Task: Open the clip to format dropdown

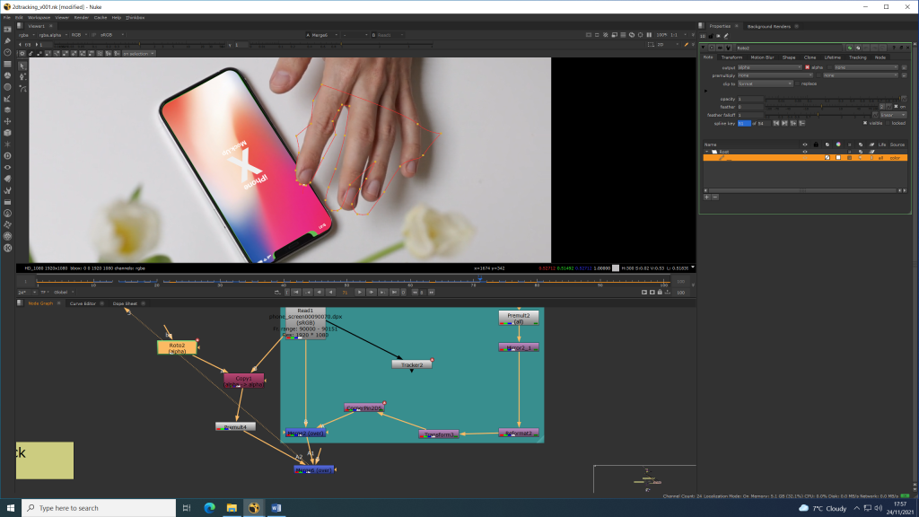Action: (766, 83)
